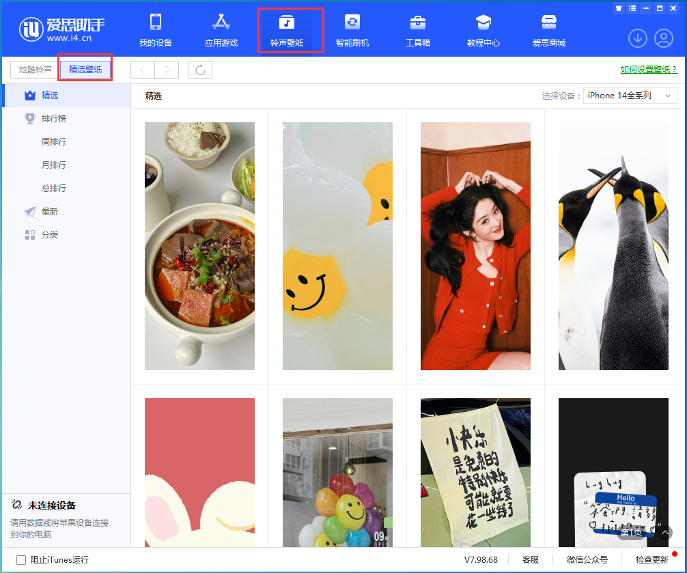Go to scroll-to-top arrow button
This screenshot has height=573, width=687.
pos(664,532)
